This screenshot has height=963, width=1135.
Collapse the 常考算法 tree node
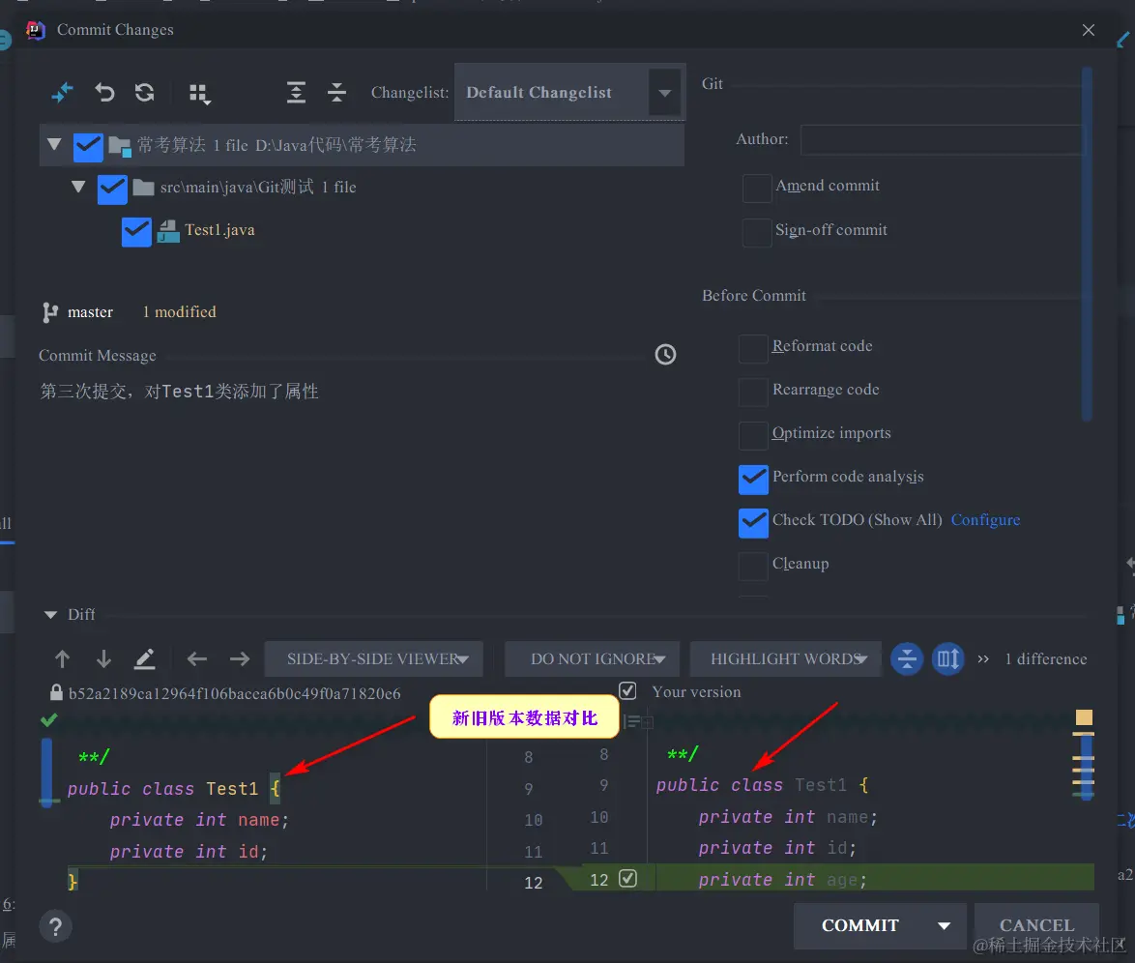click(54, 144)
